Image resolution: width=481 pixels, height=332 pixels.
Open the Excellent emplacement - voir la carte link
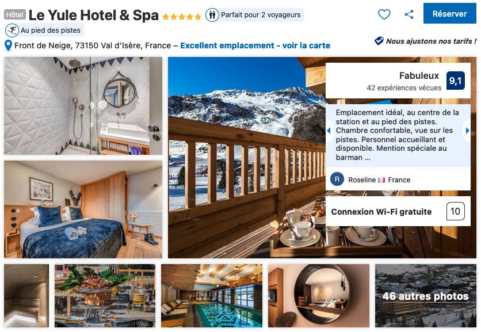coord(255,45)
